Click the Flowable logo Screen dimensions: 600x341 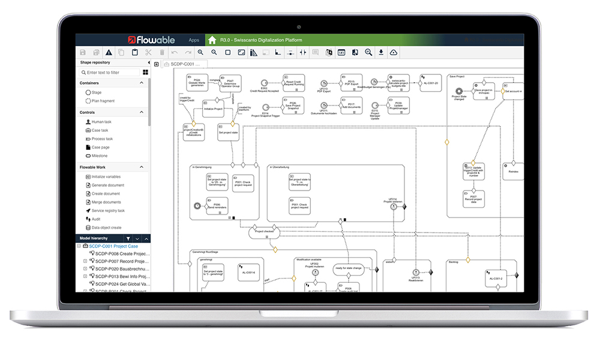click(152, 40)
